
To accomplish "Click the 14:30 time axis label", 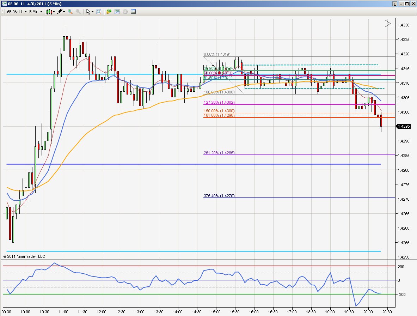I will click(x=197, y=312).
